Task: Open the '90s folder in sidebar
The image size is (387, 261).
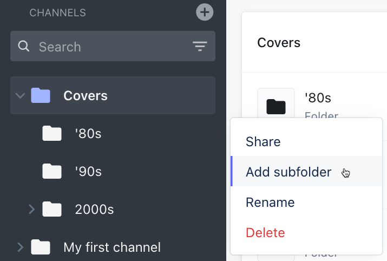Action: 88,171
